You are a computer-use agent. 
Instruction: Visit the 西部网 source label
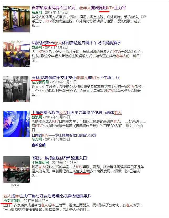37,47
